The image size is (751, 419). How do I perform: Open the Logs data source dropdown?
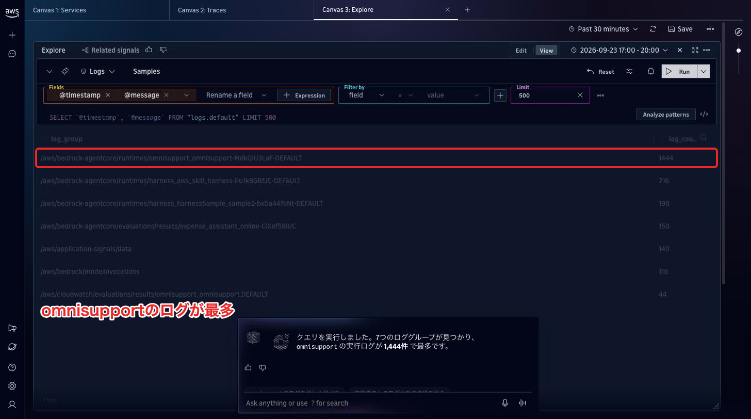pos(97,71)
